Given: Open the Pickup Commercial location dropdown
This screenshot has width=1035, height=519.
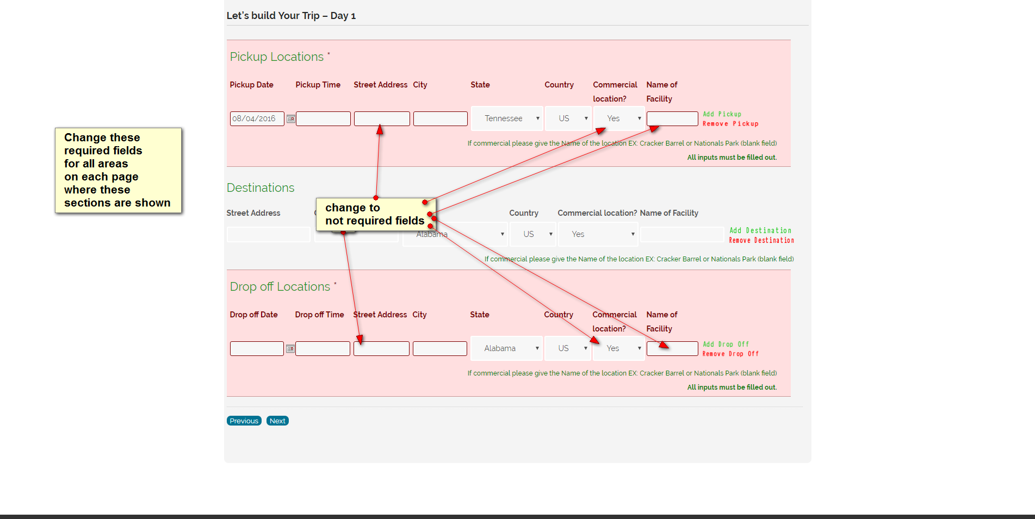Looking at the screenshot, I should (x=619, y=118).
